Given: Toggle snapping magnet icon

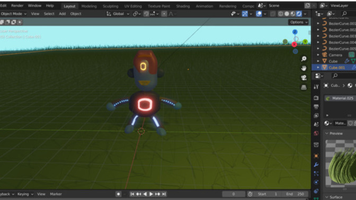Looking at the screenshot, I should point(146,14).
